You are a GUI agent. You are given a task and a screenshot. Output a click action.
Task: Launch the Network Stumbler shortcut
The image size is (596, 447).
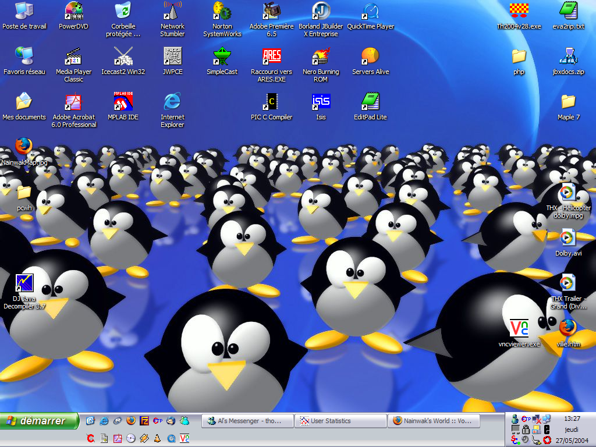click(x=172, y=12)
